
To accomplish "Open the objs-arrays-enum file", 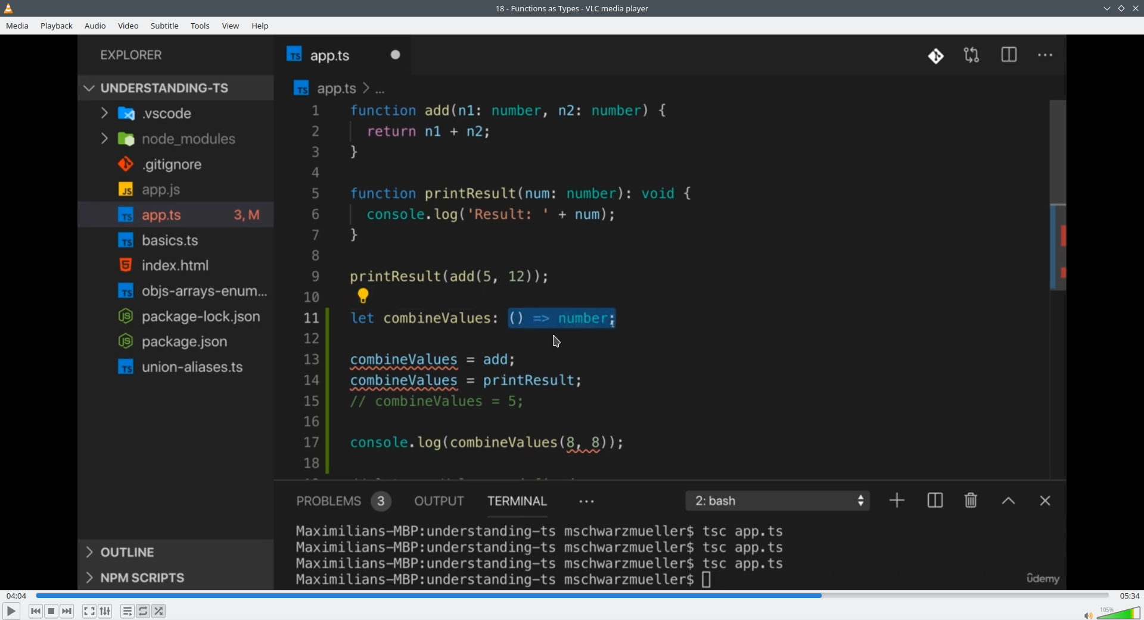I will pyautogui.click(x=176, y=291).
